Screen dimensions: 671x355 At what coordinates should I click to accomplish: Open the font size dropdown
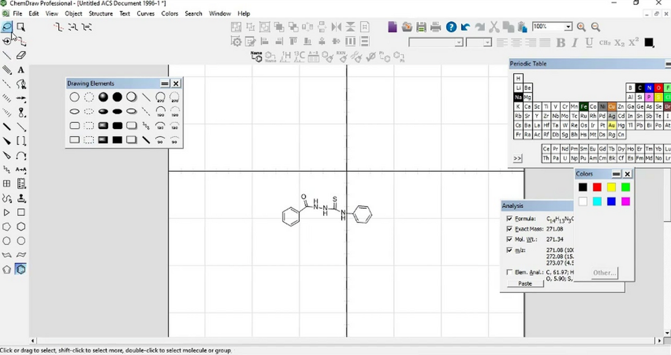pyautogui.click(x=488, y=42)
